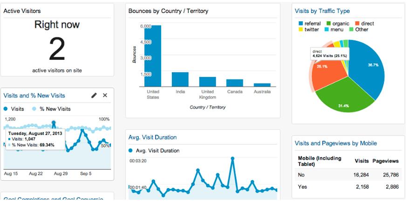Click the referral legend color swatch
The image size is (410, 202).
[301, 24]
